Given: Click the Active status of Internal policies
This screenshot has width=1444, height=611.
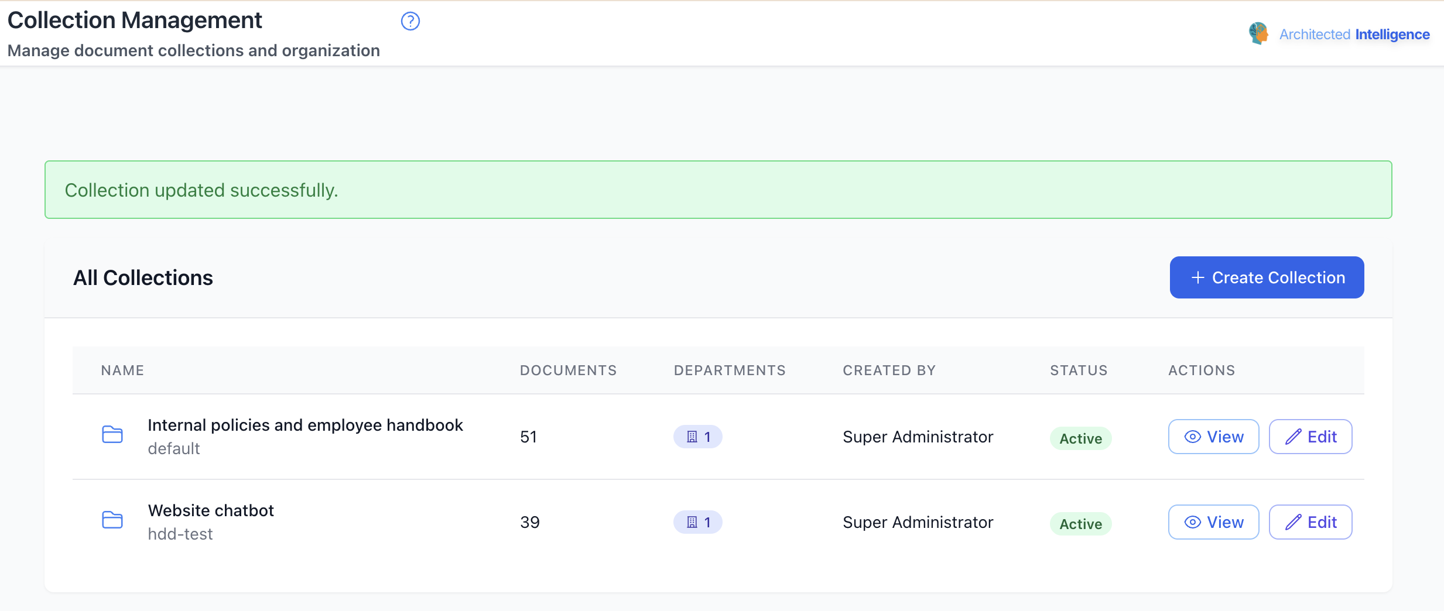Looking at the screenshot, I should [x=1080, y=438].
